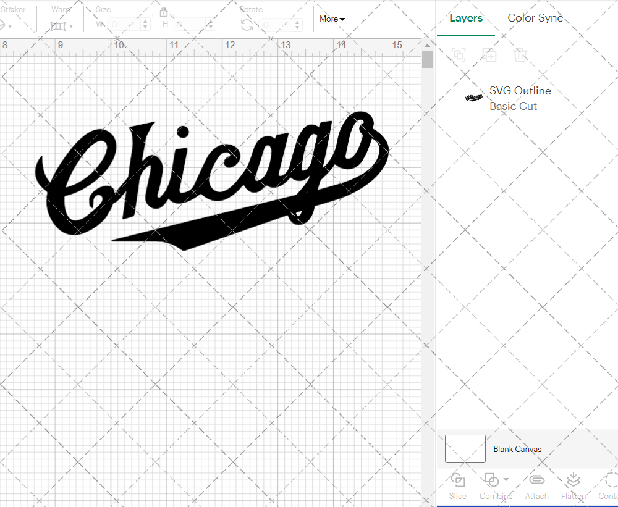Viewport: 618px width, 507px height.
Task: Expand the More menu
Action: coord(332,19)
